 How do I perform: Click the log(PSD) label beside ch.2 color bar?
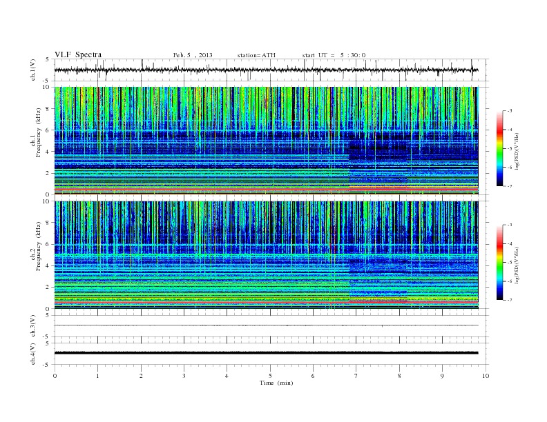(x=517, y=265)
